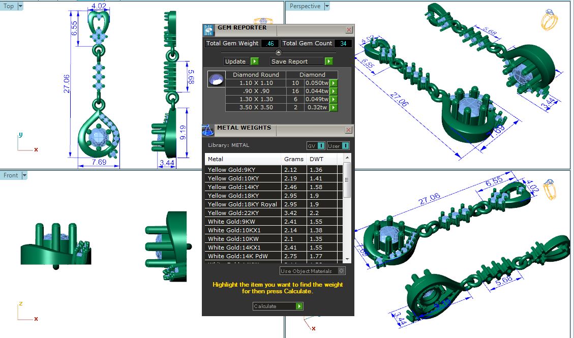Open the Top viewport dropdown arrow
The width and height of the screenshot is (574, 338).
(20, 6)
